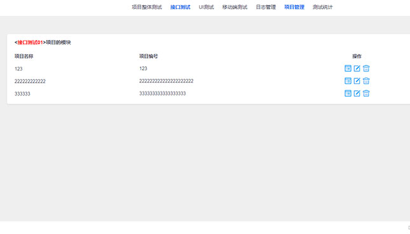Go to the UI测试 menu item
The width and height of the screenshot is (410, 234).
[206, 7]
